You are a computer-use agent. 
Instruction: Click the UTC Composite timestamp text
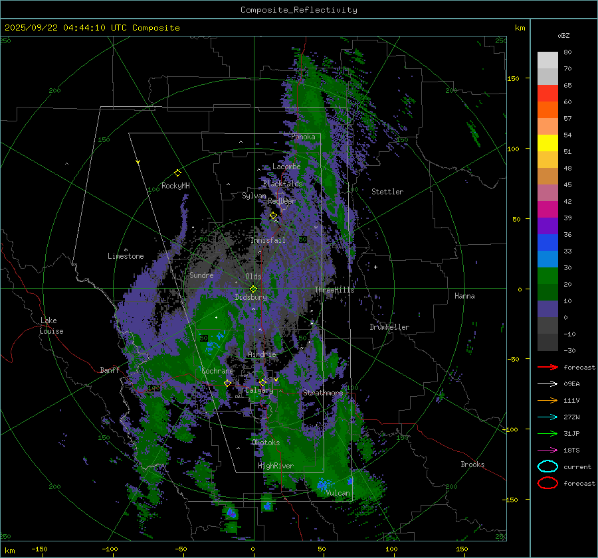pos(92,28)
